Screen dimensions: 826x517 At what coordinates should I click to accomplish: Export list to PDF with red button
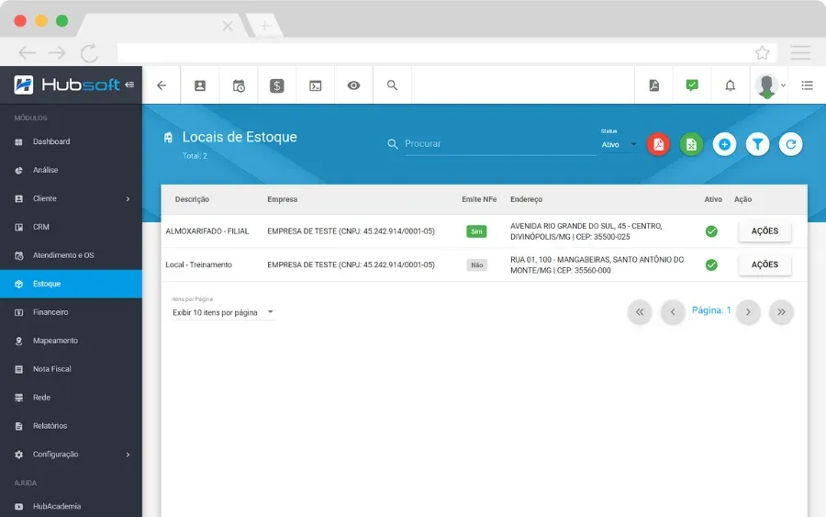point(658,144)
